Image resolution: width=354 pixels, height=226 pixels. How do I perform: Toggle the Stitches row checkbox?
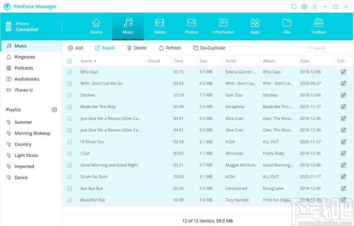tap(70, 95)
